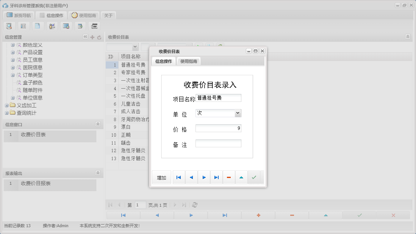
Task: Click inside the 备注 input field
Action: tap(218, 143)
